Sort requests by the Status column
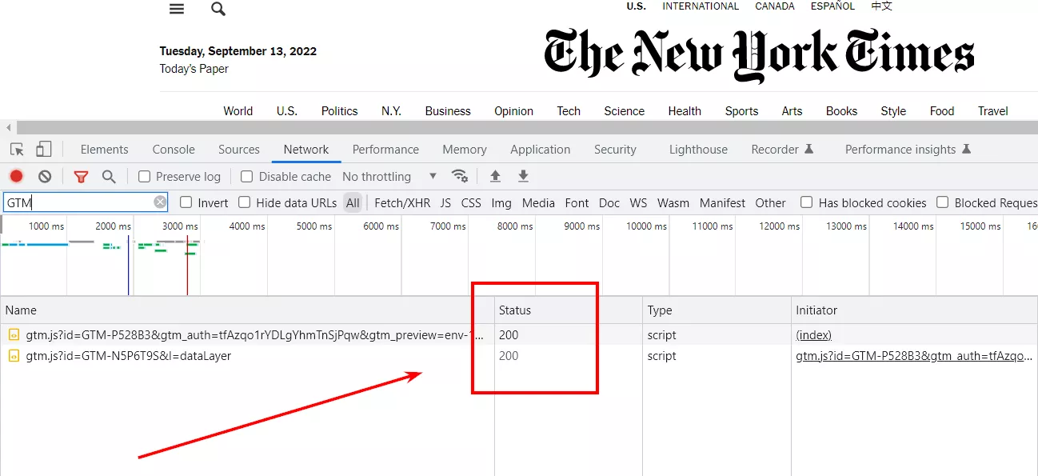Image resolution: width=1038 pixels, height=476 pixels. 569,310
